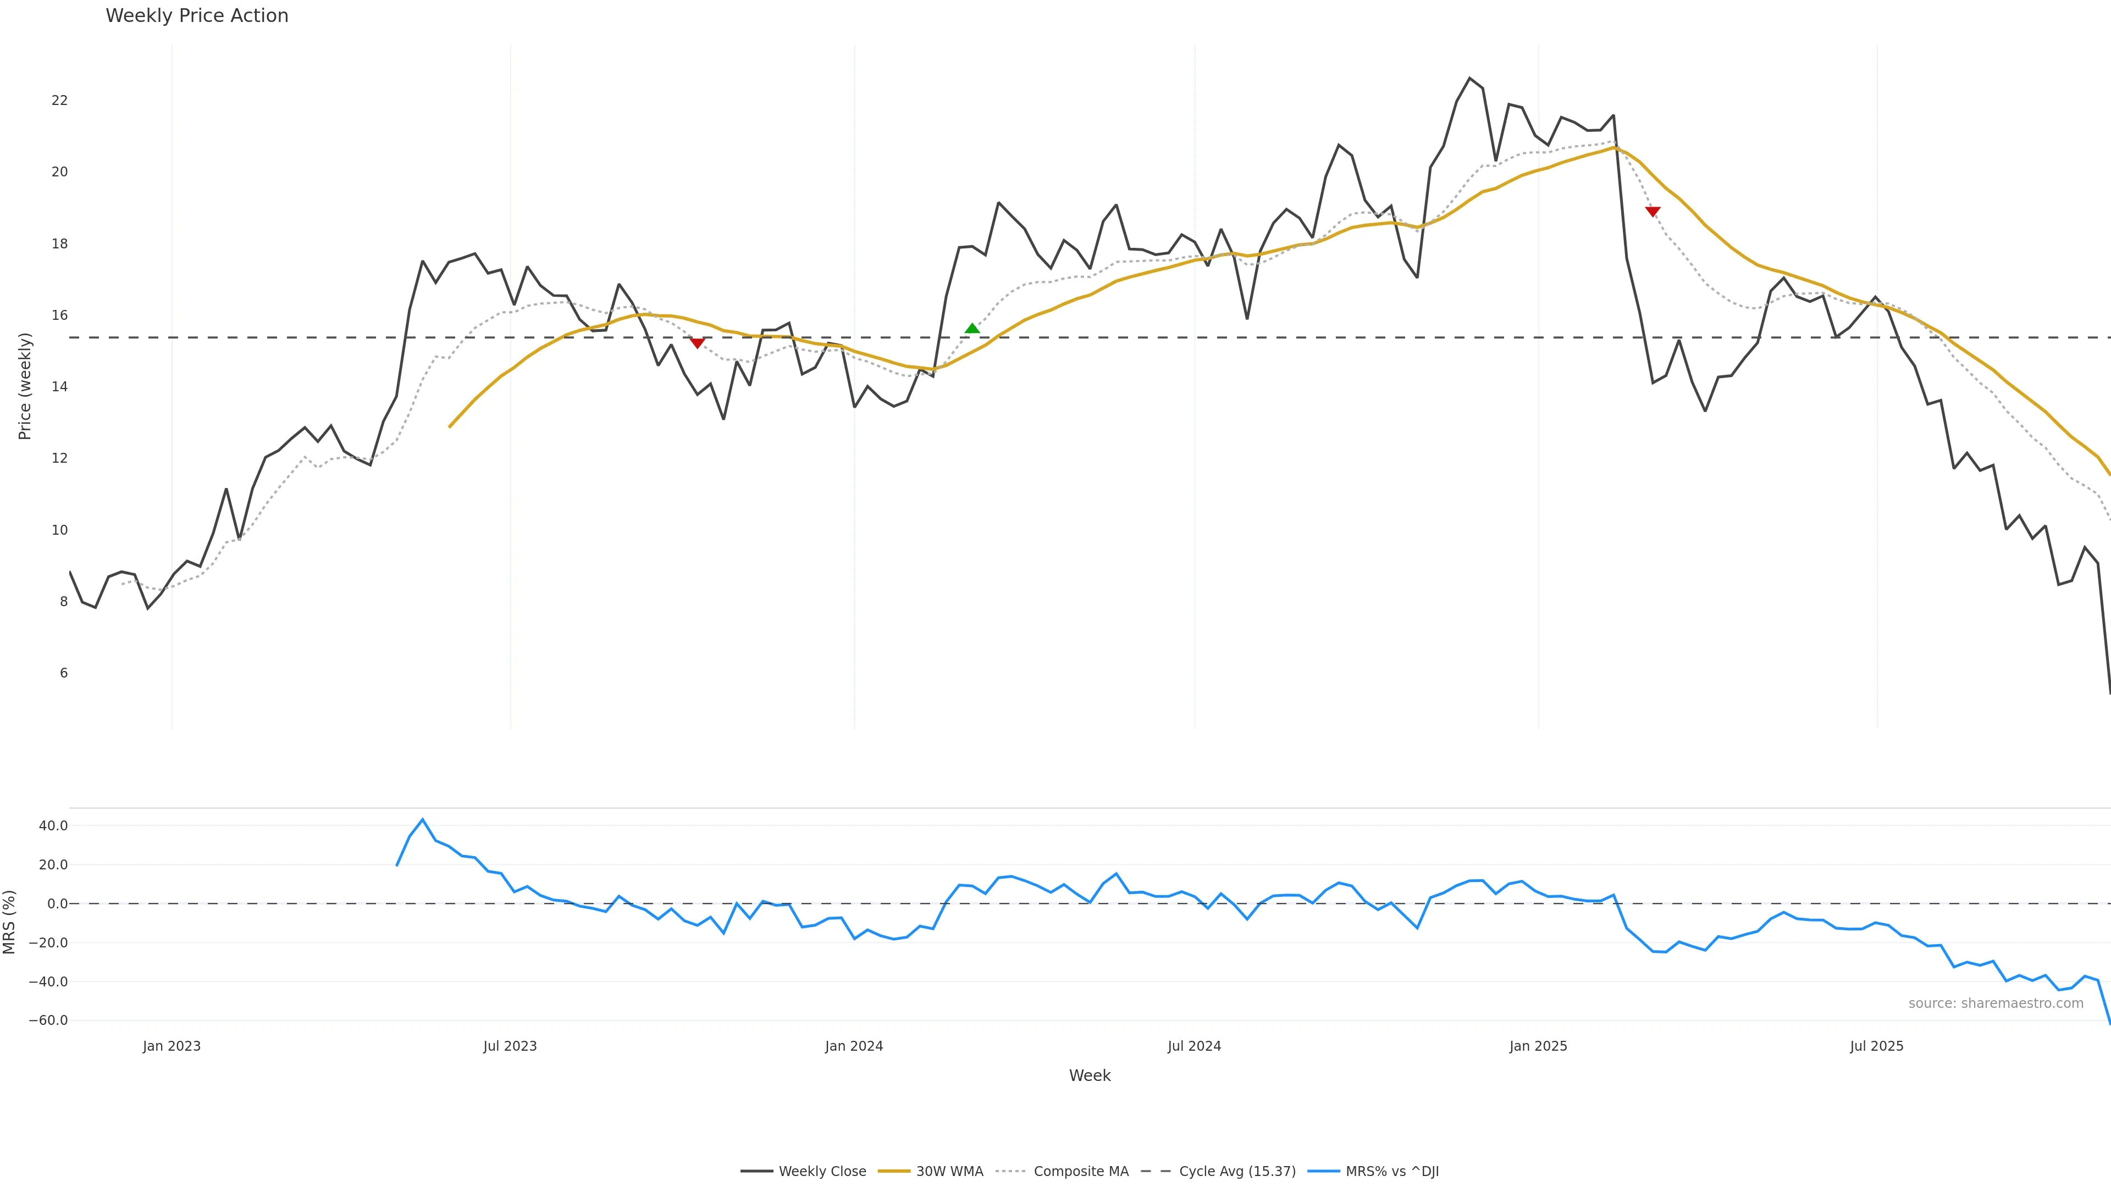Viewport: 2111px width, 1187px height.
Task: Click the MRS% blue legend line swatch
Action: click(1323, 1172)
